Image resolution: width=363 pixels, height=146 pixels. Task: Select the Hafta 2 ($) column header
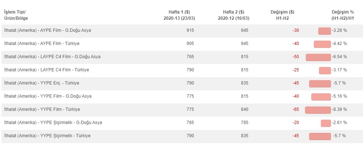[233, 15]
